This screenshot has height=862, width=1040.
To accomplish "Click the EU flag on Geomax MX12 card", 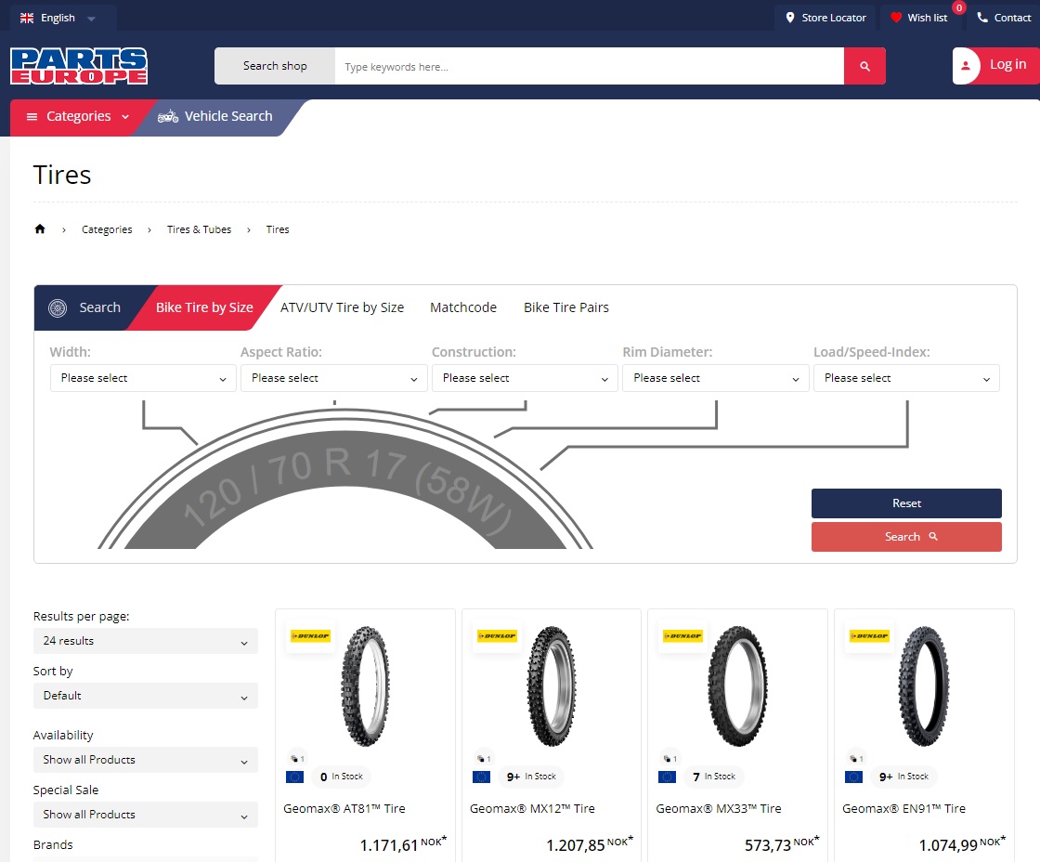I will [481, 777].
